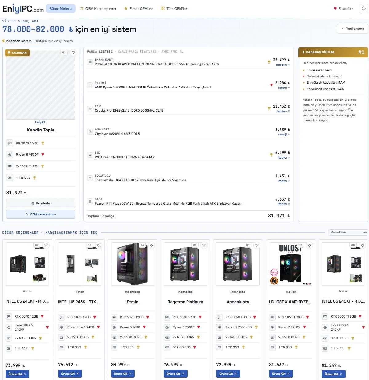Click Ürüne Git for Strain 80.999 TL
The image size is (369, 380).
[x=123, y=374]
